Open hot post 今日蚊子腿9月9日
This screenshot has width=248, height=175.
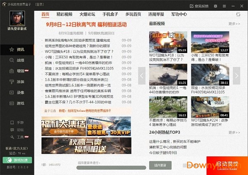163,153
